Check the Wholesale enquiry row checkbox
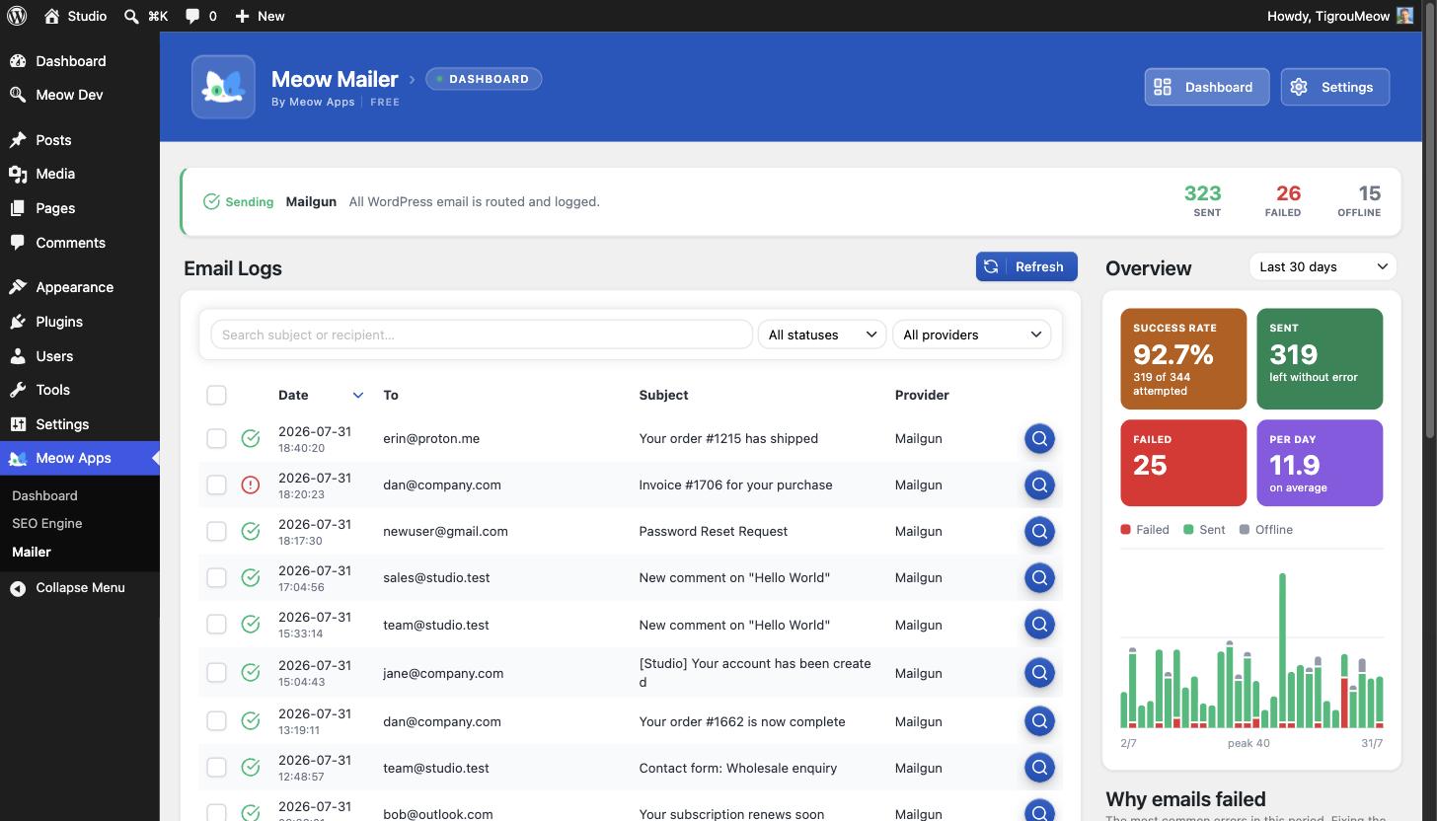1437x821 pixels. (x=216, y=767)
